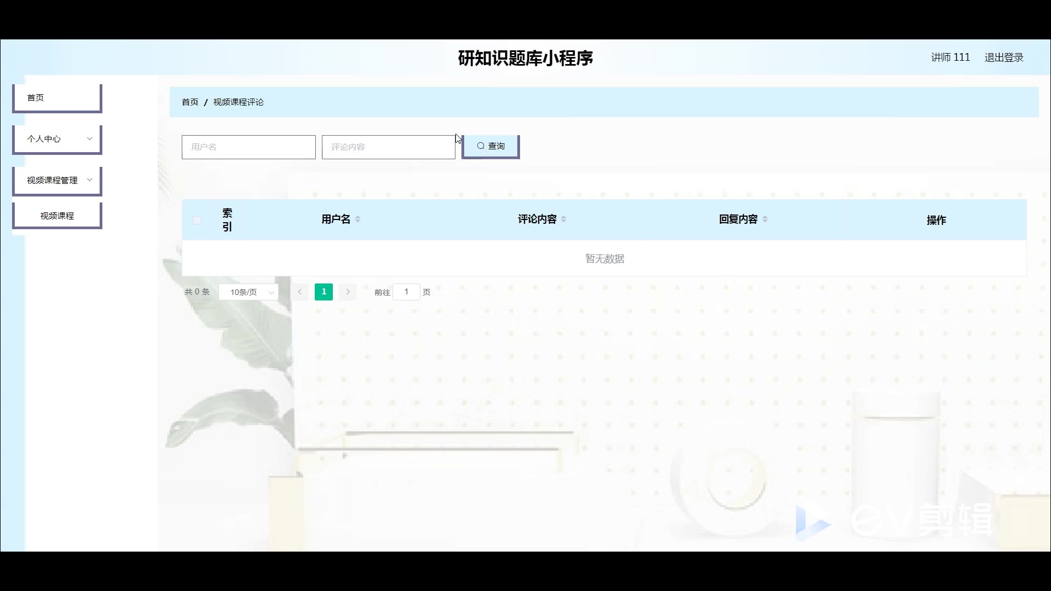Select page number 1 button
Screen dimensions: 1051x591
[324, 292]
